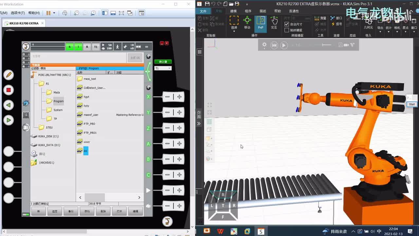Click the green 确认键 enabling switch
The image size is (419, 236).
[163, 62]
